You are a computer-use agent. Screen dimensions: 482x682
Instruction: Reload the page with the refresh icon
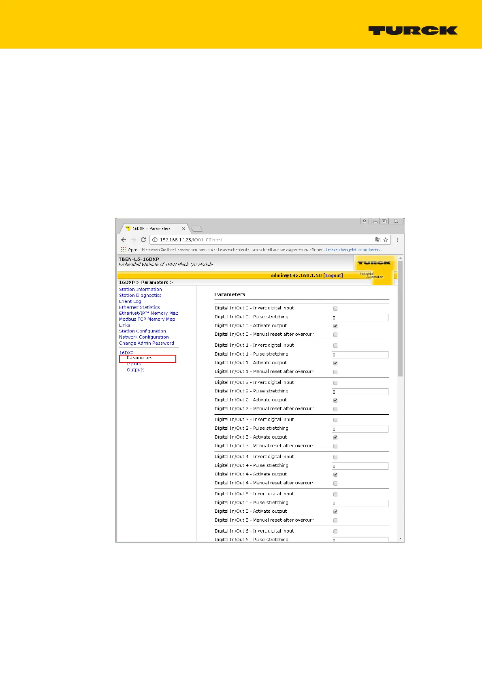point(143,240)
